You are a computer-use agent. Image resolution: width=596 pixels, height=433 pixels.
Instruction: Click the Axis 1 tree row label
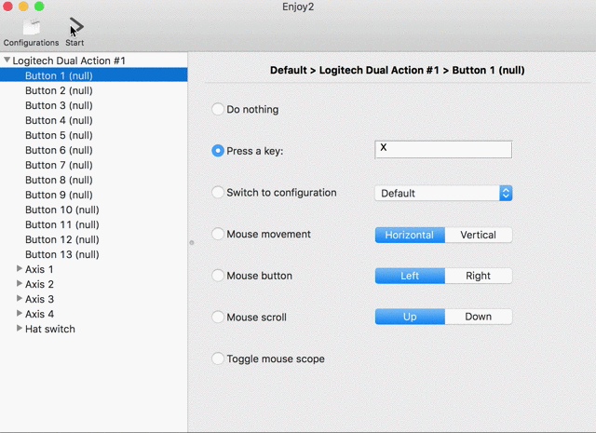click(39, 269)
